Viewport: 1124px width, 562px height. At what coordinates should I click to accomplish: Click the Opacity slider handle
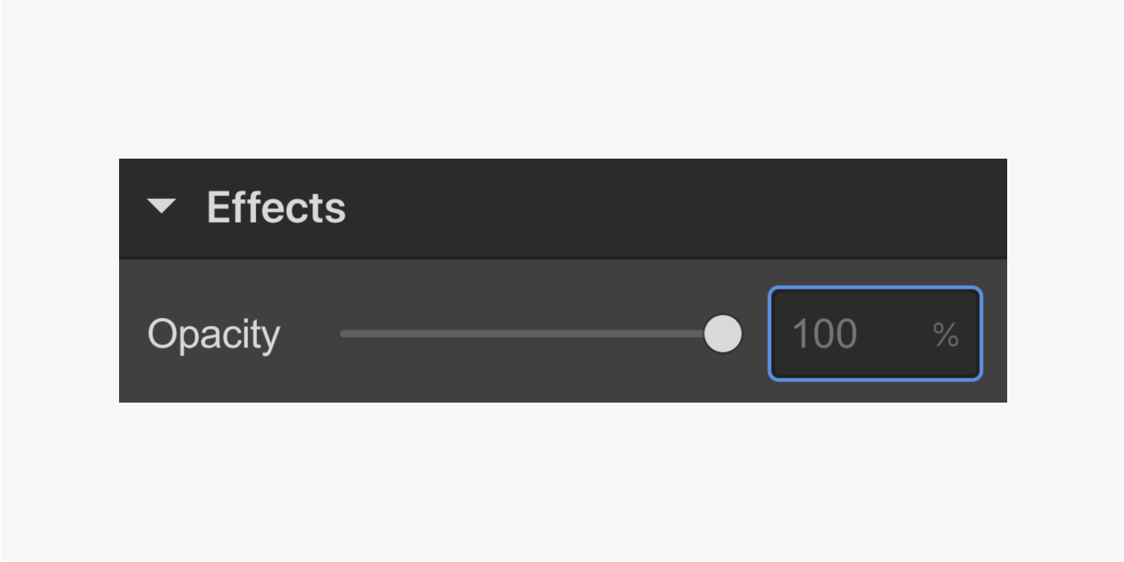(x=723, y=334)
